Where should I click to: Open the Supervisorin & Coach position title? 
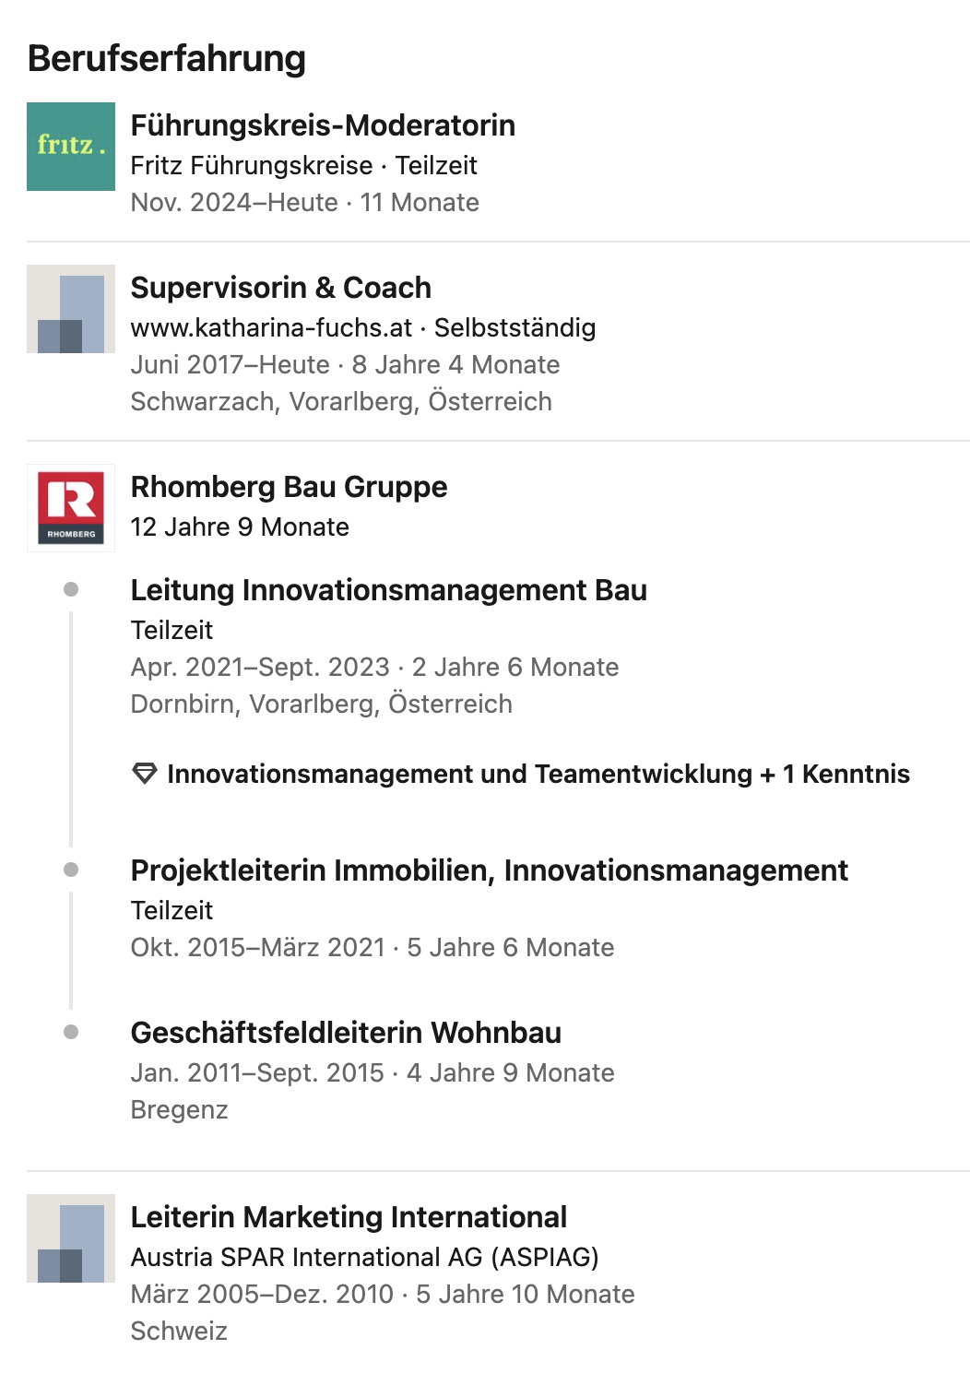[x=280, y=288]
